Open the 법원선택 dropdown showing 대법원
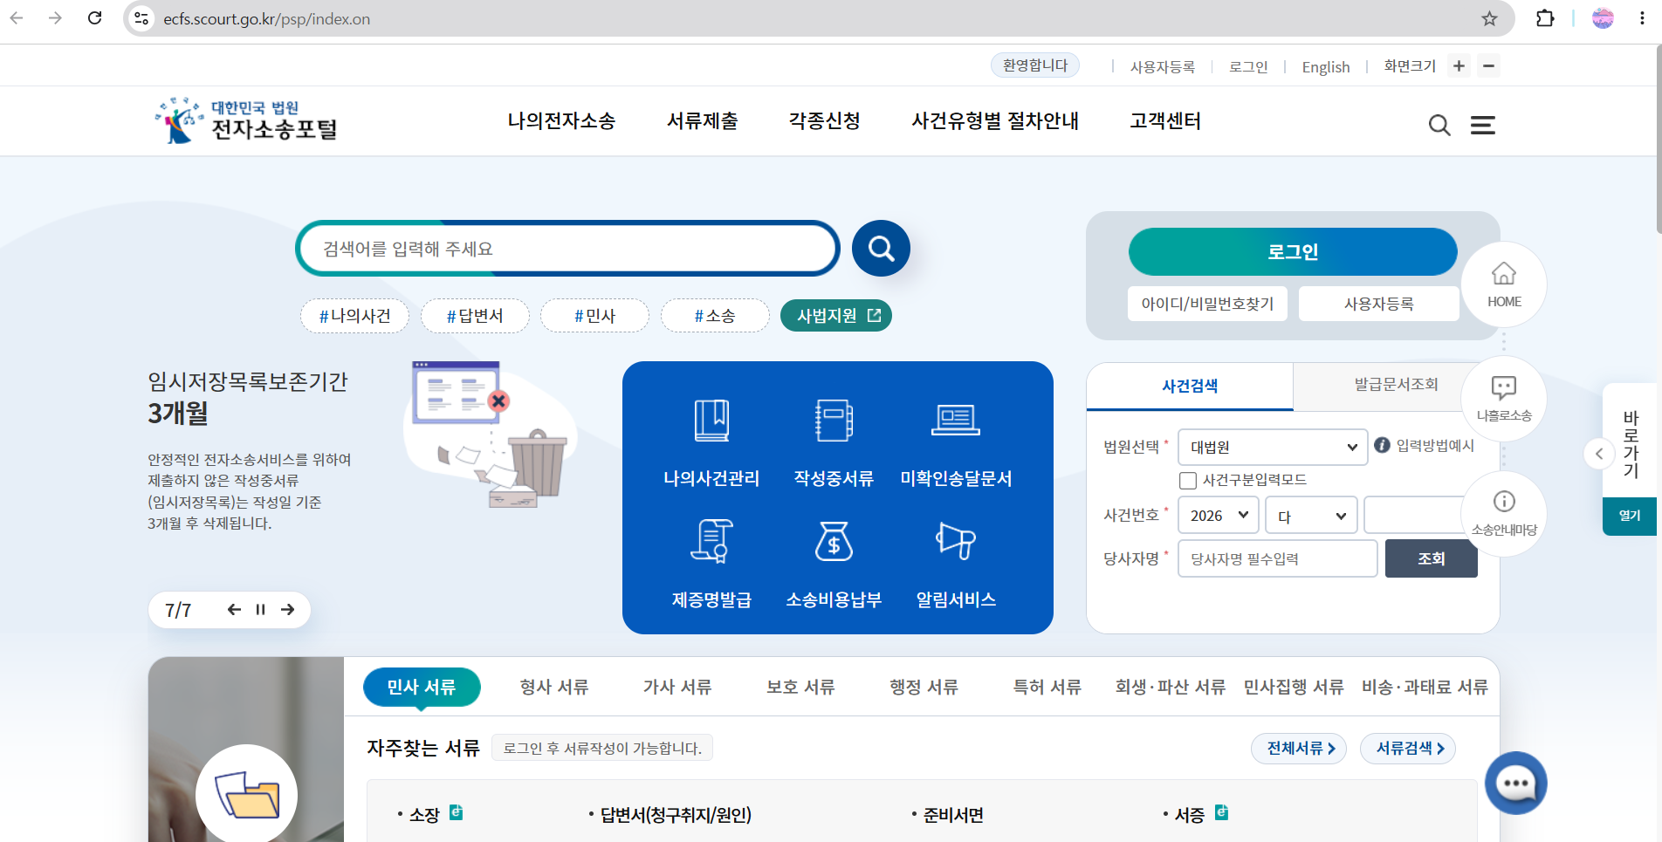This screenshot has width=1662, height=842. [1273, 447]
